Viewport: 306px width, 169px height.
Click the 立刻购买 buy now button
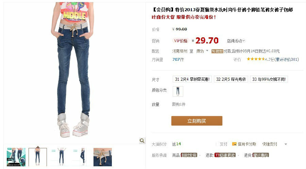tap(197, 121)
